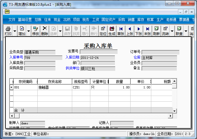Open the dropdown arrow beside 选单
The image size is (197, 139).
pyautogui.click(x=60, y=31)
